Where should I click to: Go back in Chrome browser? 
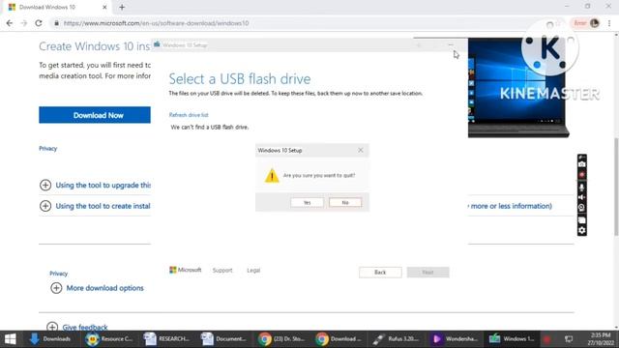[10, 23]
